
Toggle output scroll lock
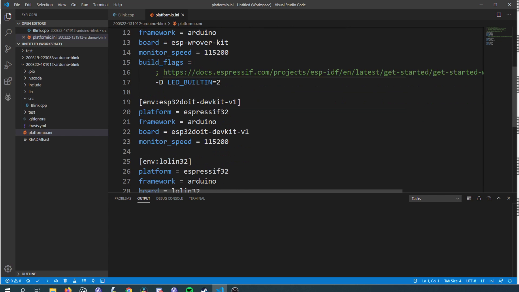click(x=479, y=198)
